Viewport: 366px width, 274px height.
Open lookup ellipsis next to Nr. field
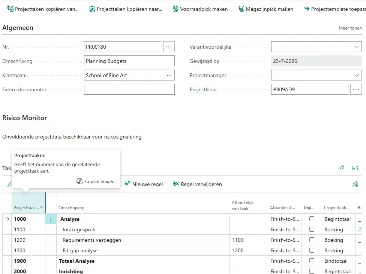pyautogui.click(x=169, y=46)
